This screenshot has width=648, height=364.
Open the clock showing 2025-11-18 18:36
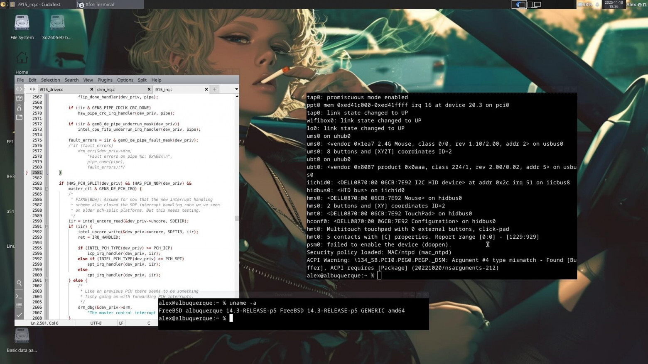614,5
